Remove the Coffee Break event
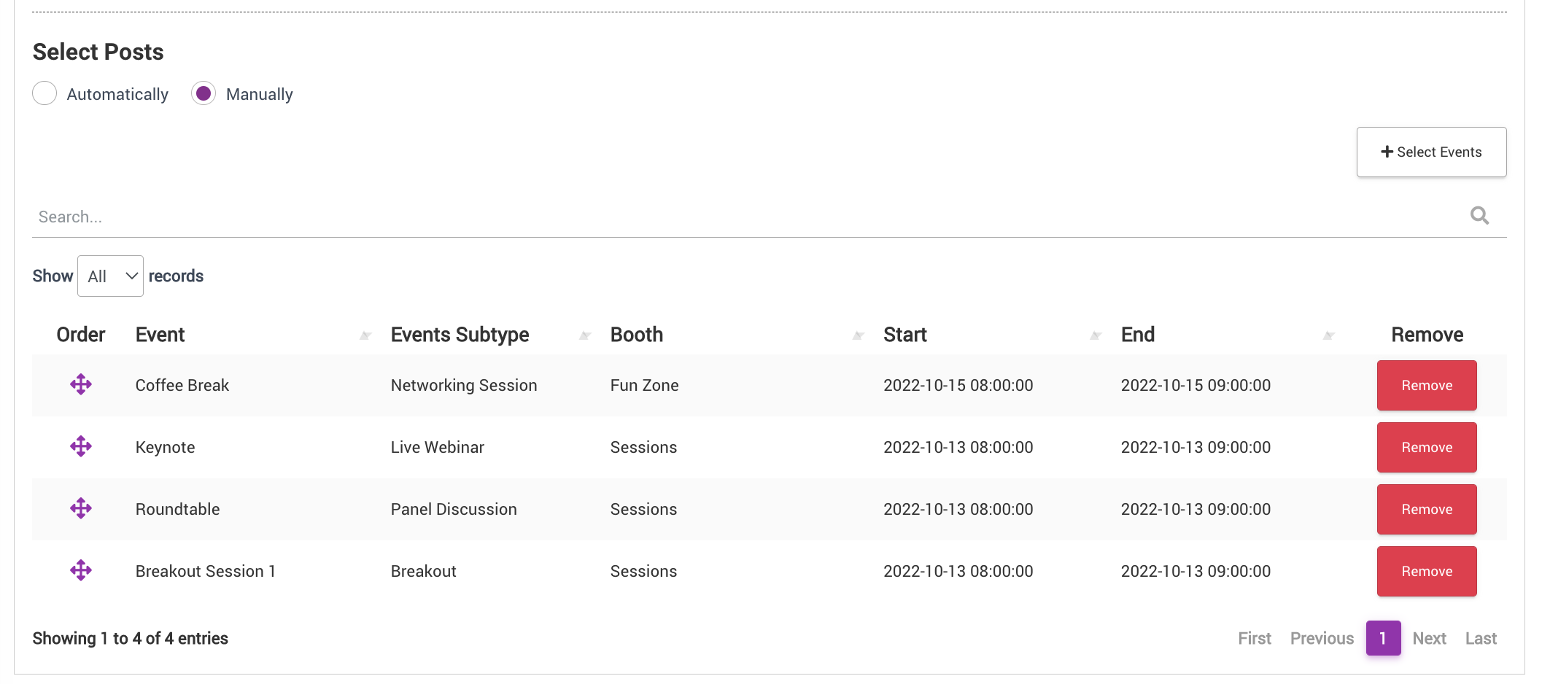The width and height of the screenshot is (1542, 684). pyautogui.click(x=1426, y=386)
